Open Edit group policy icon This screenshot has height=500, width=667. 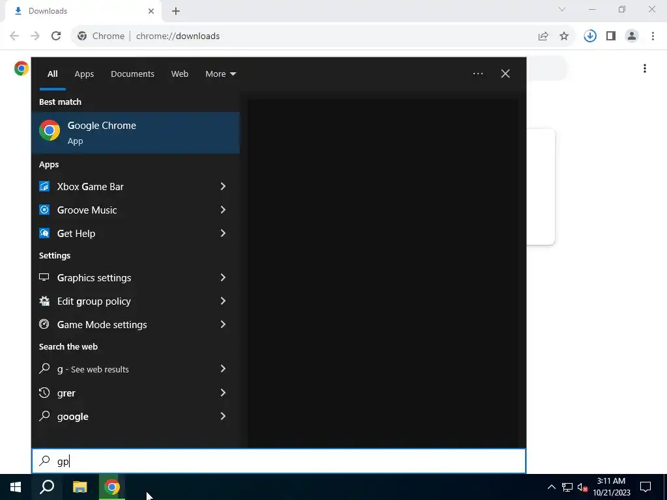tap(44, 301)
